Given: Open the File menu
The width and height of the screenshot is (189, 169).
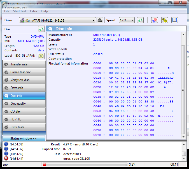Looking at the screenshot, I should coord(7,11).
